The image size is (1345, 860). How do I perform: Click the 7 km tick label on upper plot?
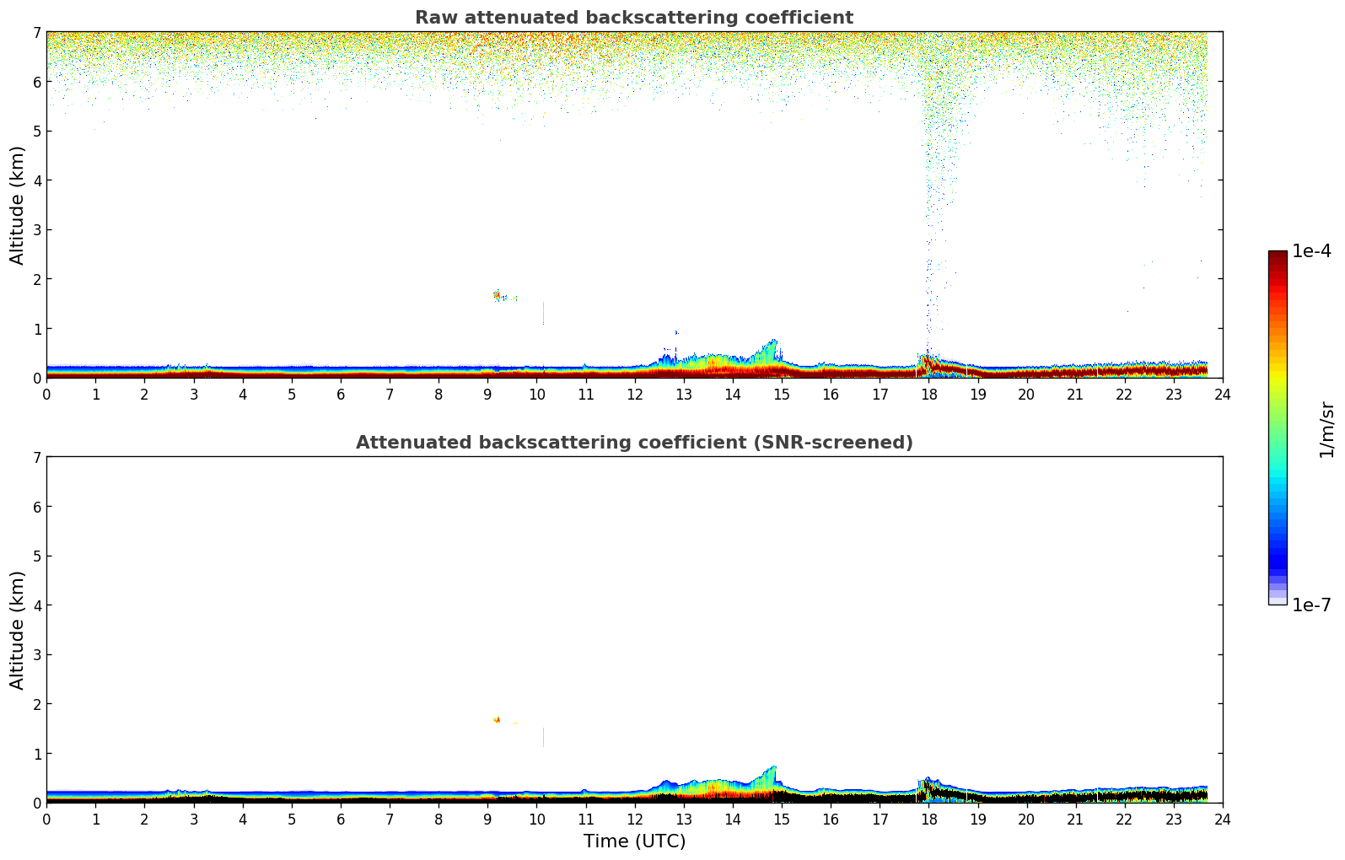point(36,33)
